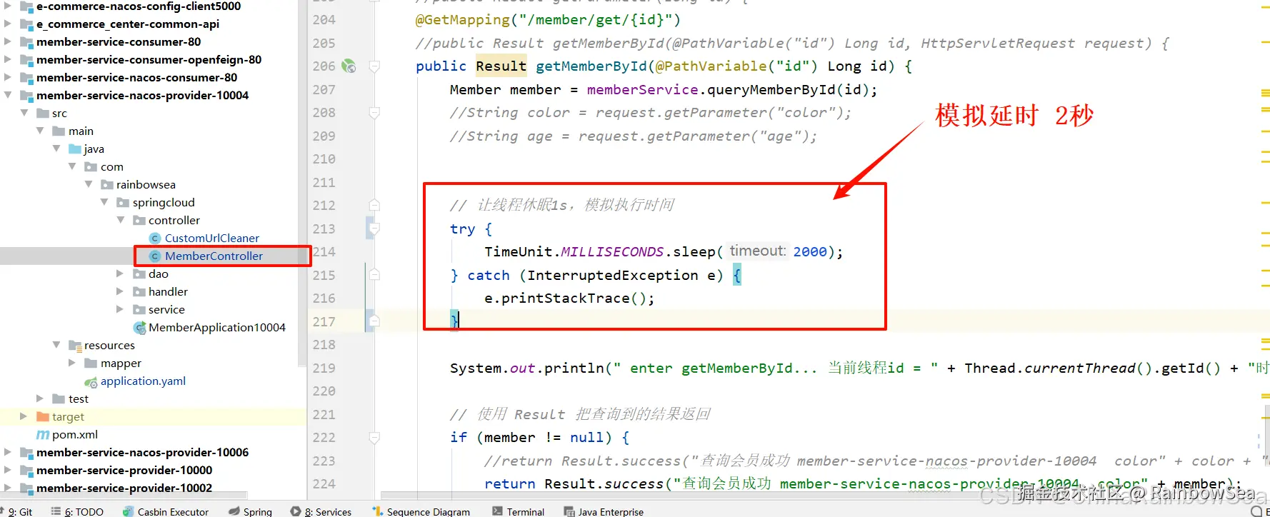Click the e_commerce_center-common-api module icon
Viewport: 1270px width, 517px height.
pyautogui.click(x=27, y=24)
